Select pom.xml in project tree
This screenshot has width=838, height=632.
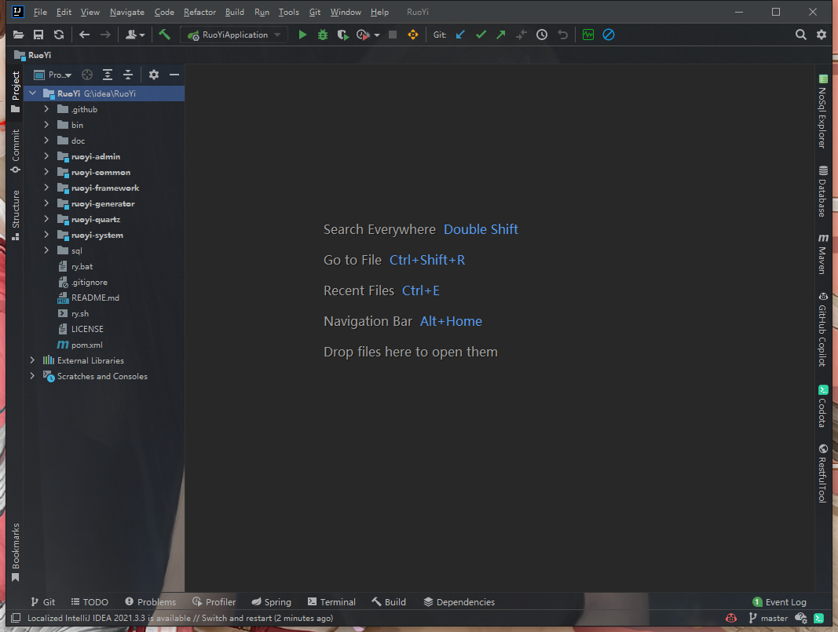coord(86,345)
